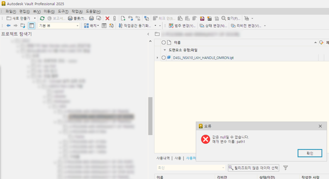This screenshot has height=179, width=329.
Task: Click the blue back arrow icon
Action: (8, 26)
